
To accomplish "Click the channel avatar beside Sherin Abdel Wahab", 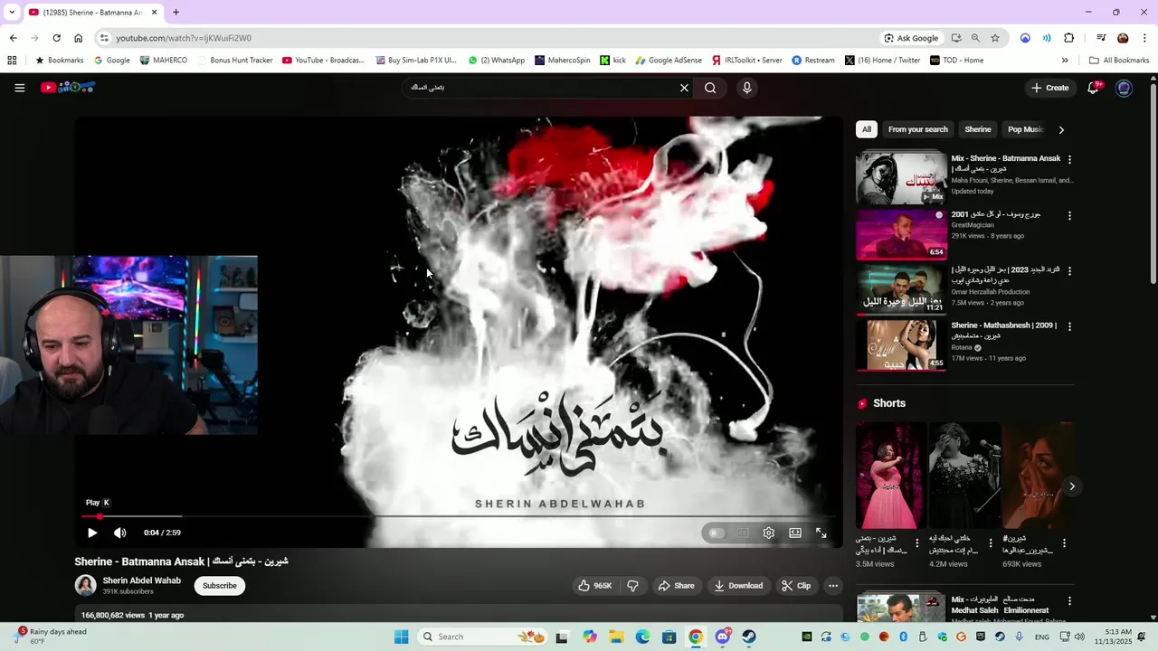I will tap(85, 585).
